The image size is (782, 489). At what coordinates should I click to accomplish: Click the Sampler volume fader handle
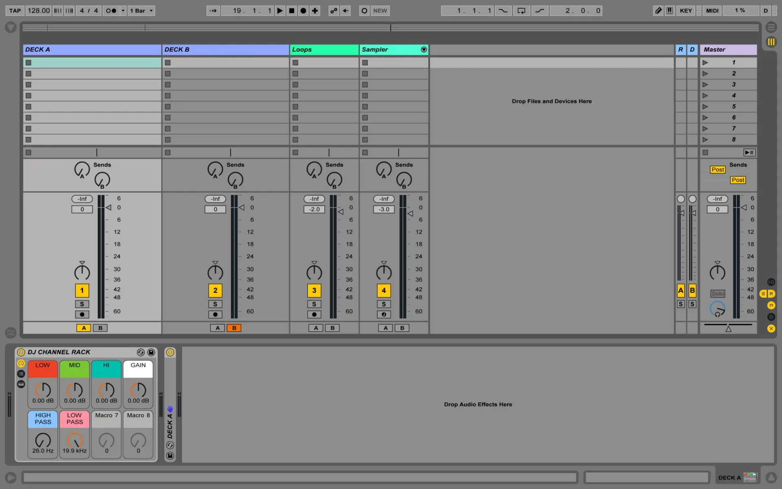(x=411, y=214)
